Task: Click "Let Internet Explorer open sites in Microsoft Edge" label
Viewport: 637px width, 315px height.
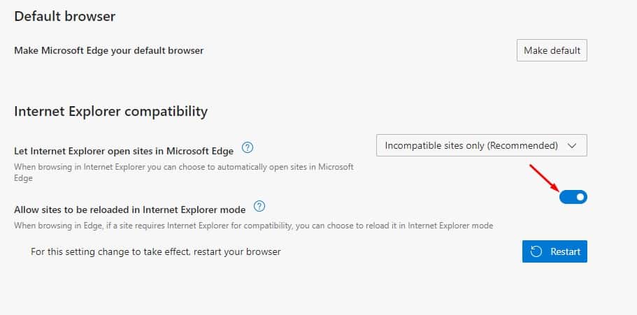Action: point(124,152)
